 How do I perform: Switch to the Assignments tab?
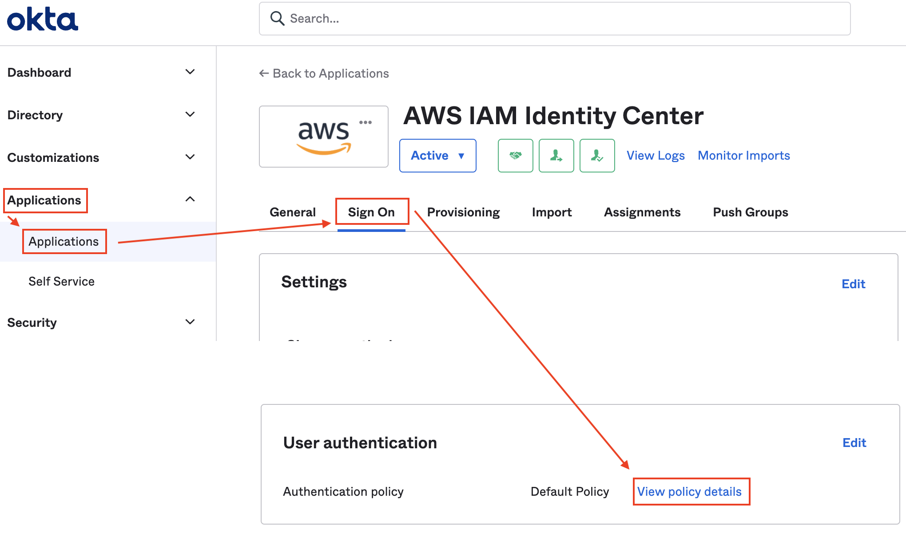pyautogui.click(x=642, y=212)
